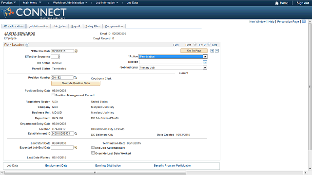Open the Expected Job End Date calendar
Viewport: 312px width, 175px height.
[76, 148]
